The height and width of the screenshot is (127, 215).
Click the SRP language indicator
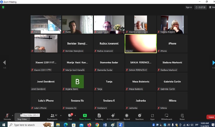click(x=196, y=125)
